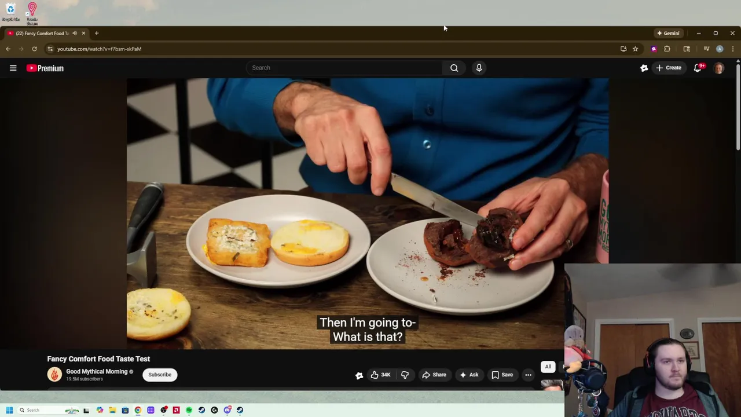Viewport: 741px width, 417px height.
Task: Open Copilot from taskbar
Action: point(100,410)
